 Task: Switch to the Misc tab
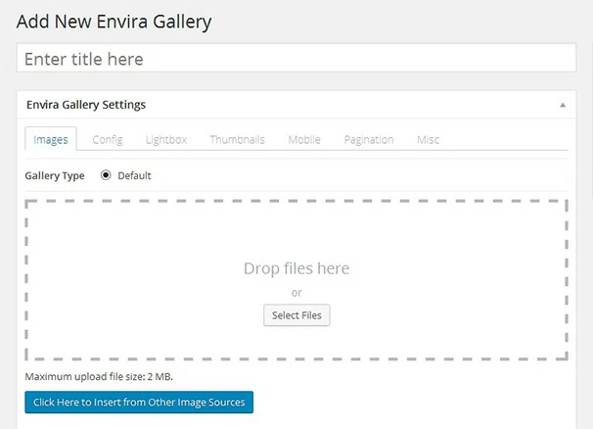(428, 140)
